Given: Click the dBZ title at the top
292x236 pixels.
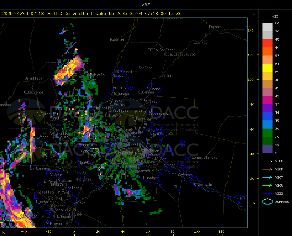Looking at the screenshot, I should pos(146,5).
